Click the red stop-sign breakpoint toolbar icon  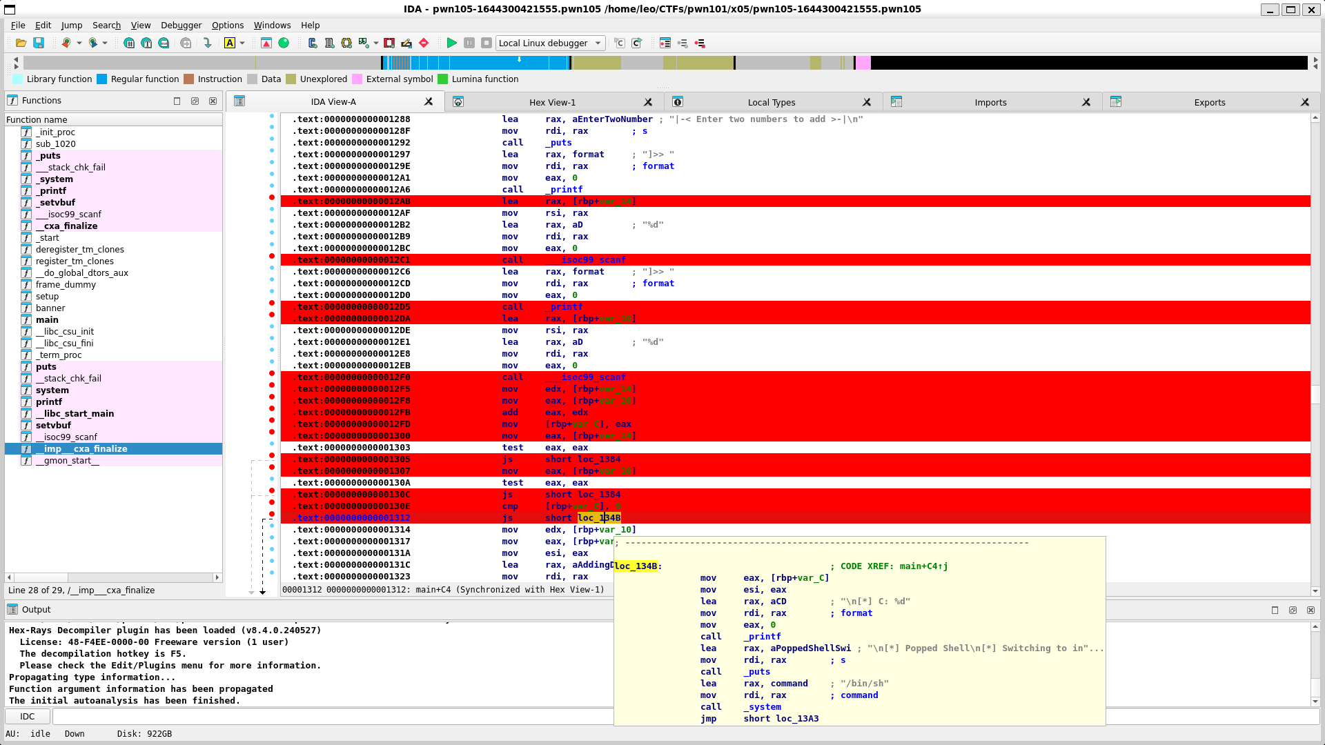pos(424,43)
